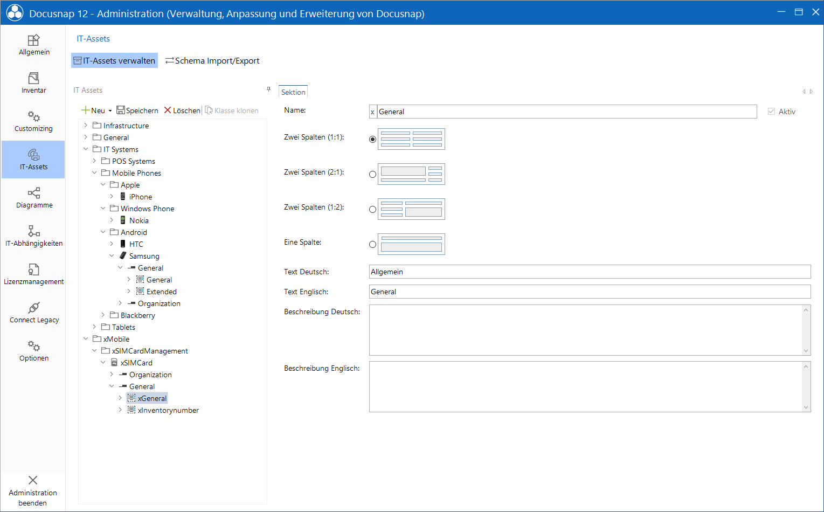Open the Allgemein sidebar section

34,45
